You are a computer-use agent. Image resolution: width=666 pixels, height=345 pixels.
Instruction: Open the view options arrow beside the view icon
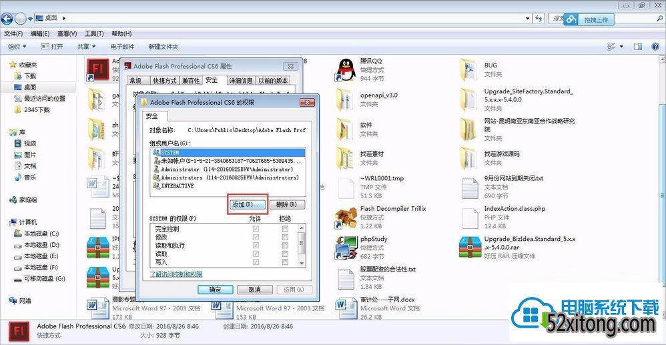click(x=621, y=46)
